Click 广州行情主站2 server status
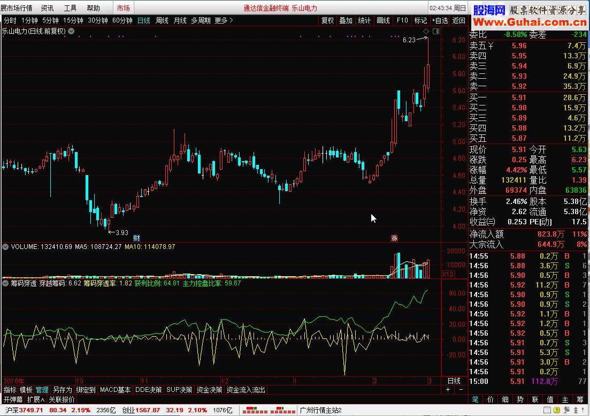The width and height of the screenshot is (590, 416). point(320,410)
